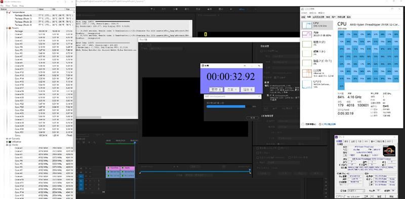Switch to the SPD tab in CPU-Z
The image size is (405, 199).
point(366,141)
